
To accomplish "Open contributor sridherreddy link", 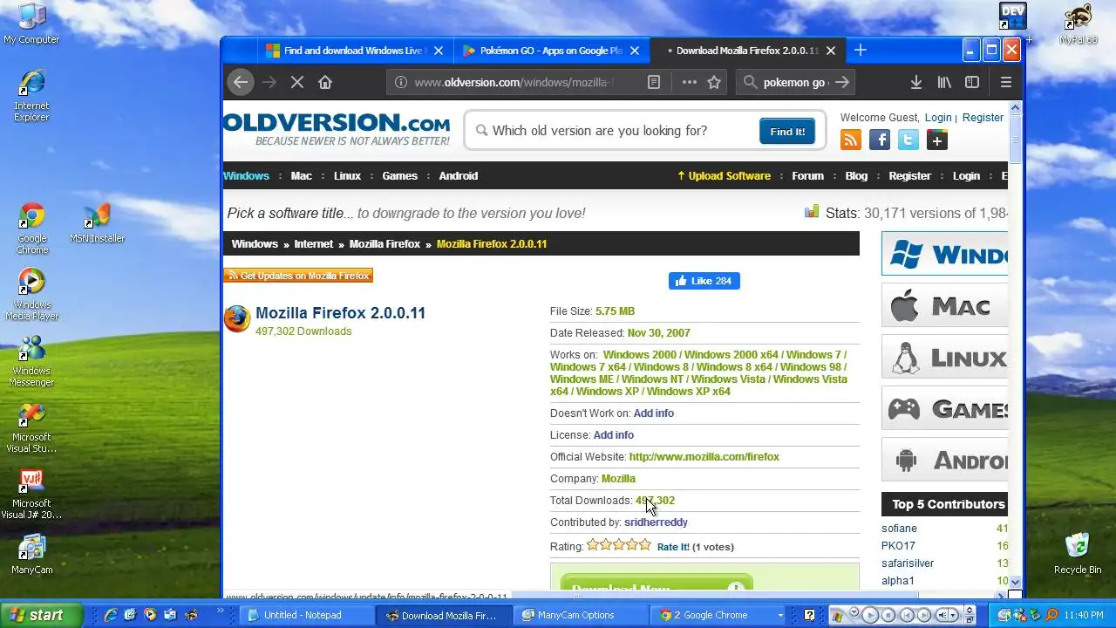I will pyautogui.click(x=656, y=522).
